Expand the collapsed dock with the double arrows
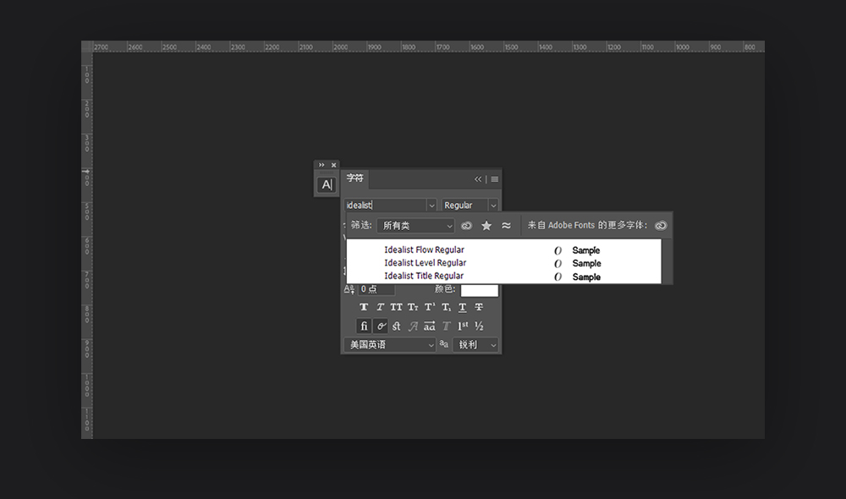The image size is (846, 499). point(321,165)
